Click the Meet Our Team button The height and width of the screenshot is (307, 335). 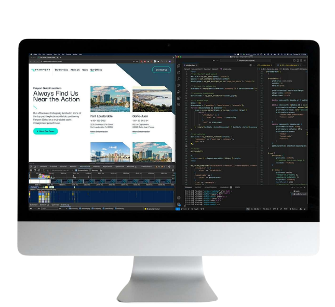tap(46, 131)
